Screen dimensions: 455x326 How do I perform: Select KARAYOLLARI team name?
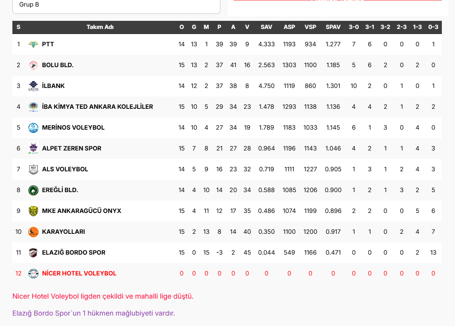(63, 232)
